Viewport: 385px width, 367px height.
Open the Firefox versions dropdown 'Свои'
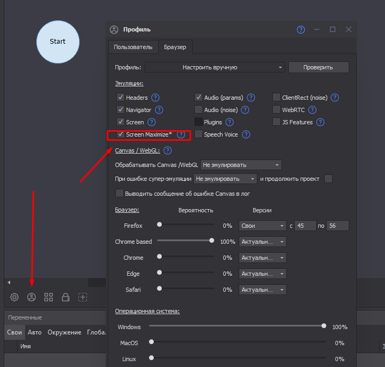263,226
